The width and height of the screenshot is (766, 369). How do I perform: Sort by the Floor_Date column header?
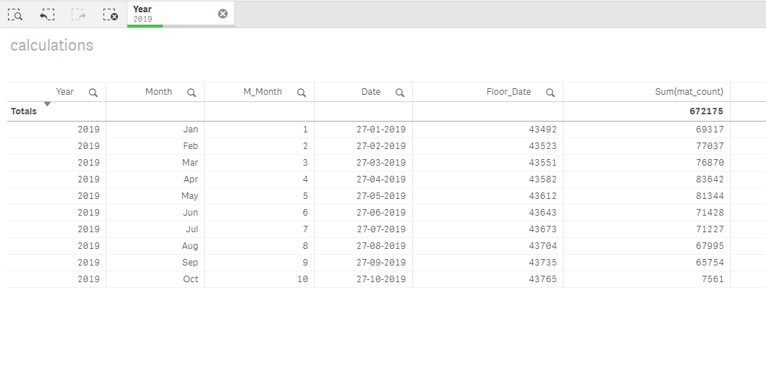tap(508, 92)
